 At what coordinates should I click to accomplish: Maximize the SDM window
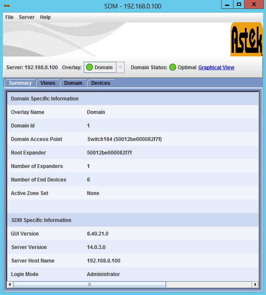239,4
